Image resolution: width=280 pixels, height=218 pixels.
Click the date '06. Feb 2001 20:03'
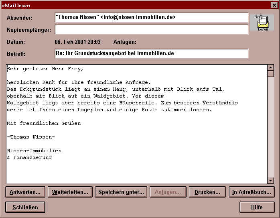click(77, 42)
